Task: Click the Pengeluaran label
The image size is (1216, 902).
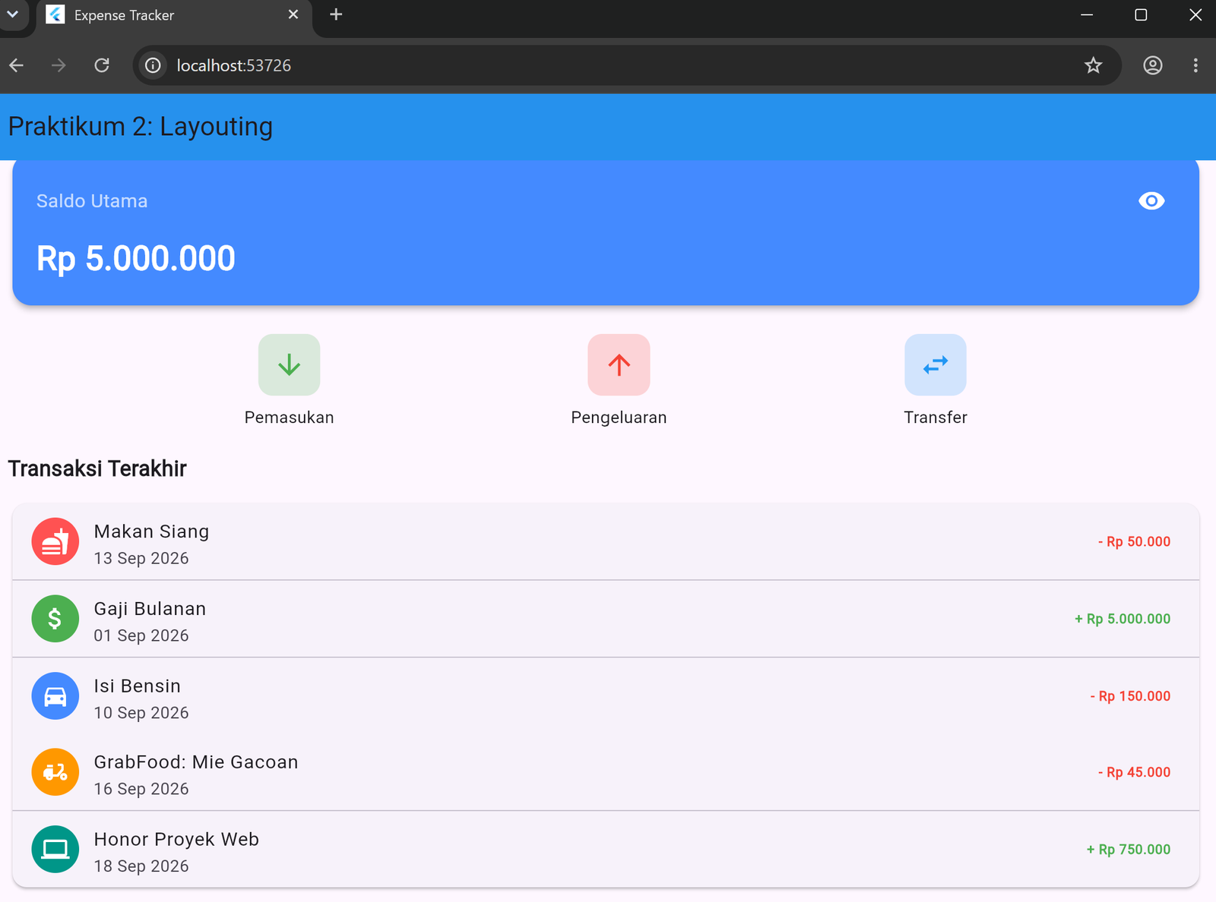Action: (x=619, y=418)
